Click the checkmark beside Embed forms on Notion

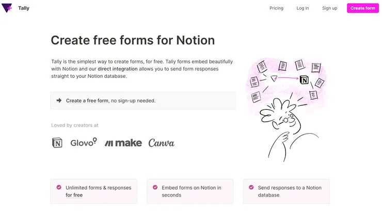[155, 187]
